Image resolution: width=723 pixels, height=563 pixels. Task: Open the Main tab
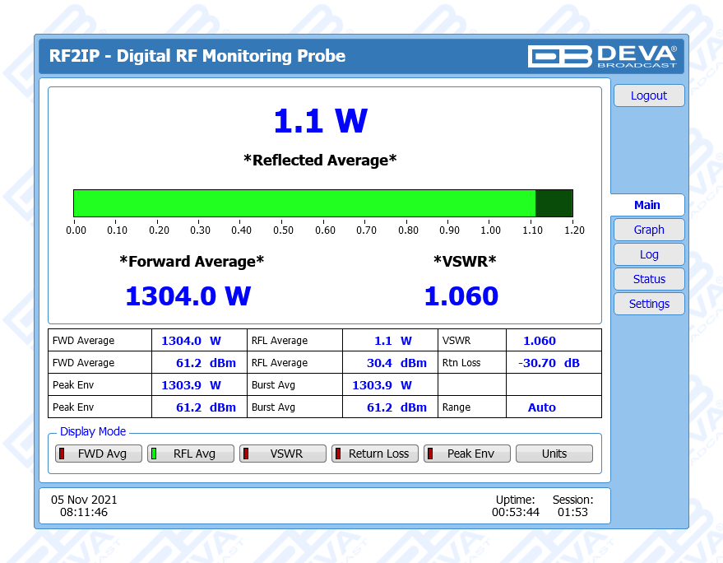647,205
